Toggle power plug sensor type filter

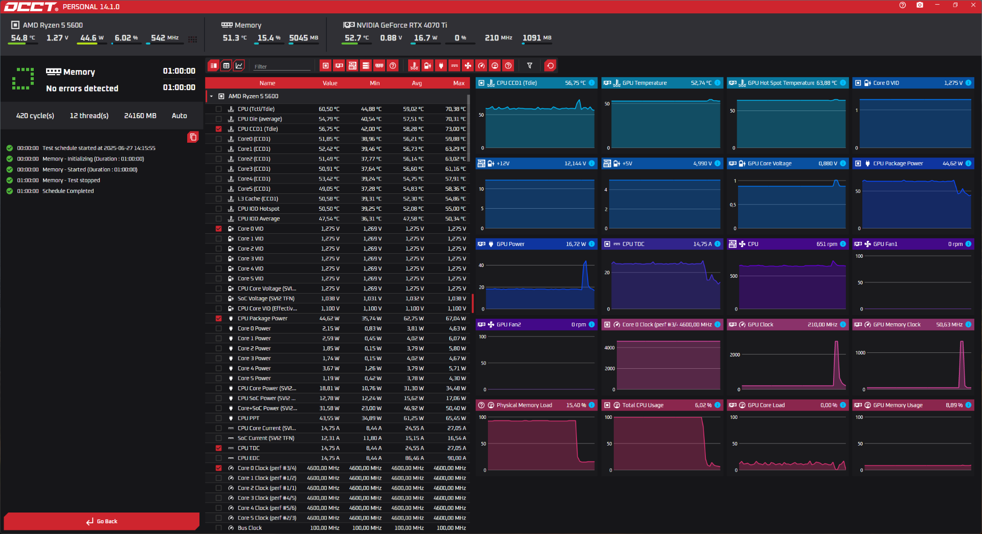point(441,65)
